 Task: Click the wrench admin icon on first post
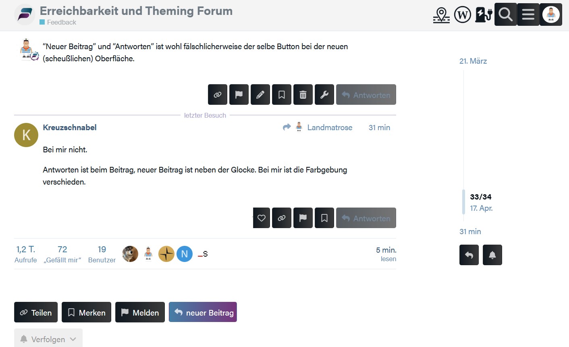pos(324,95)
